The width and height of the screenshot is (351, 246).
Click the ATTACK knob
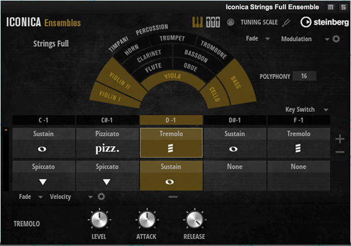point(147,220)
